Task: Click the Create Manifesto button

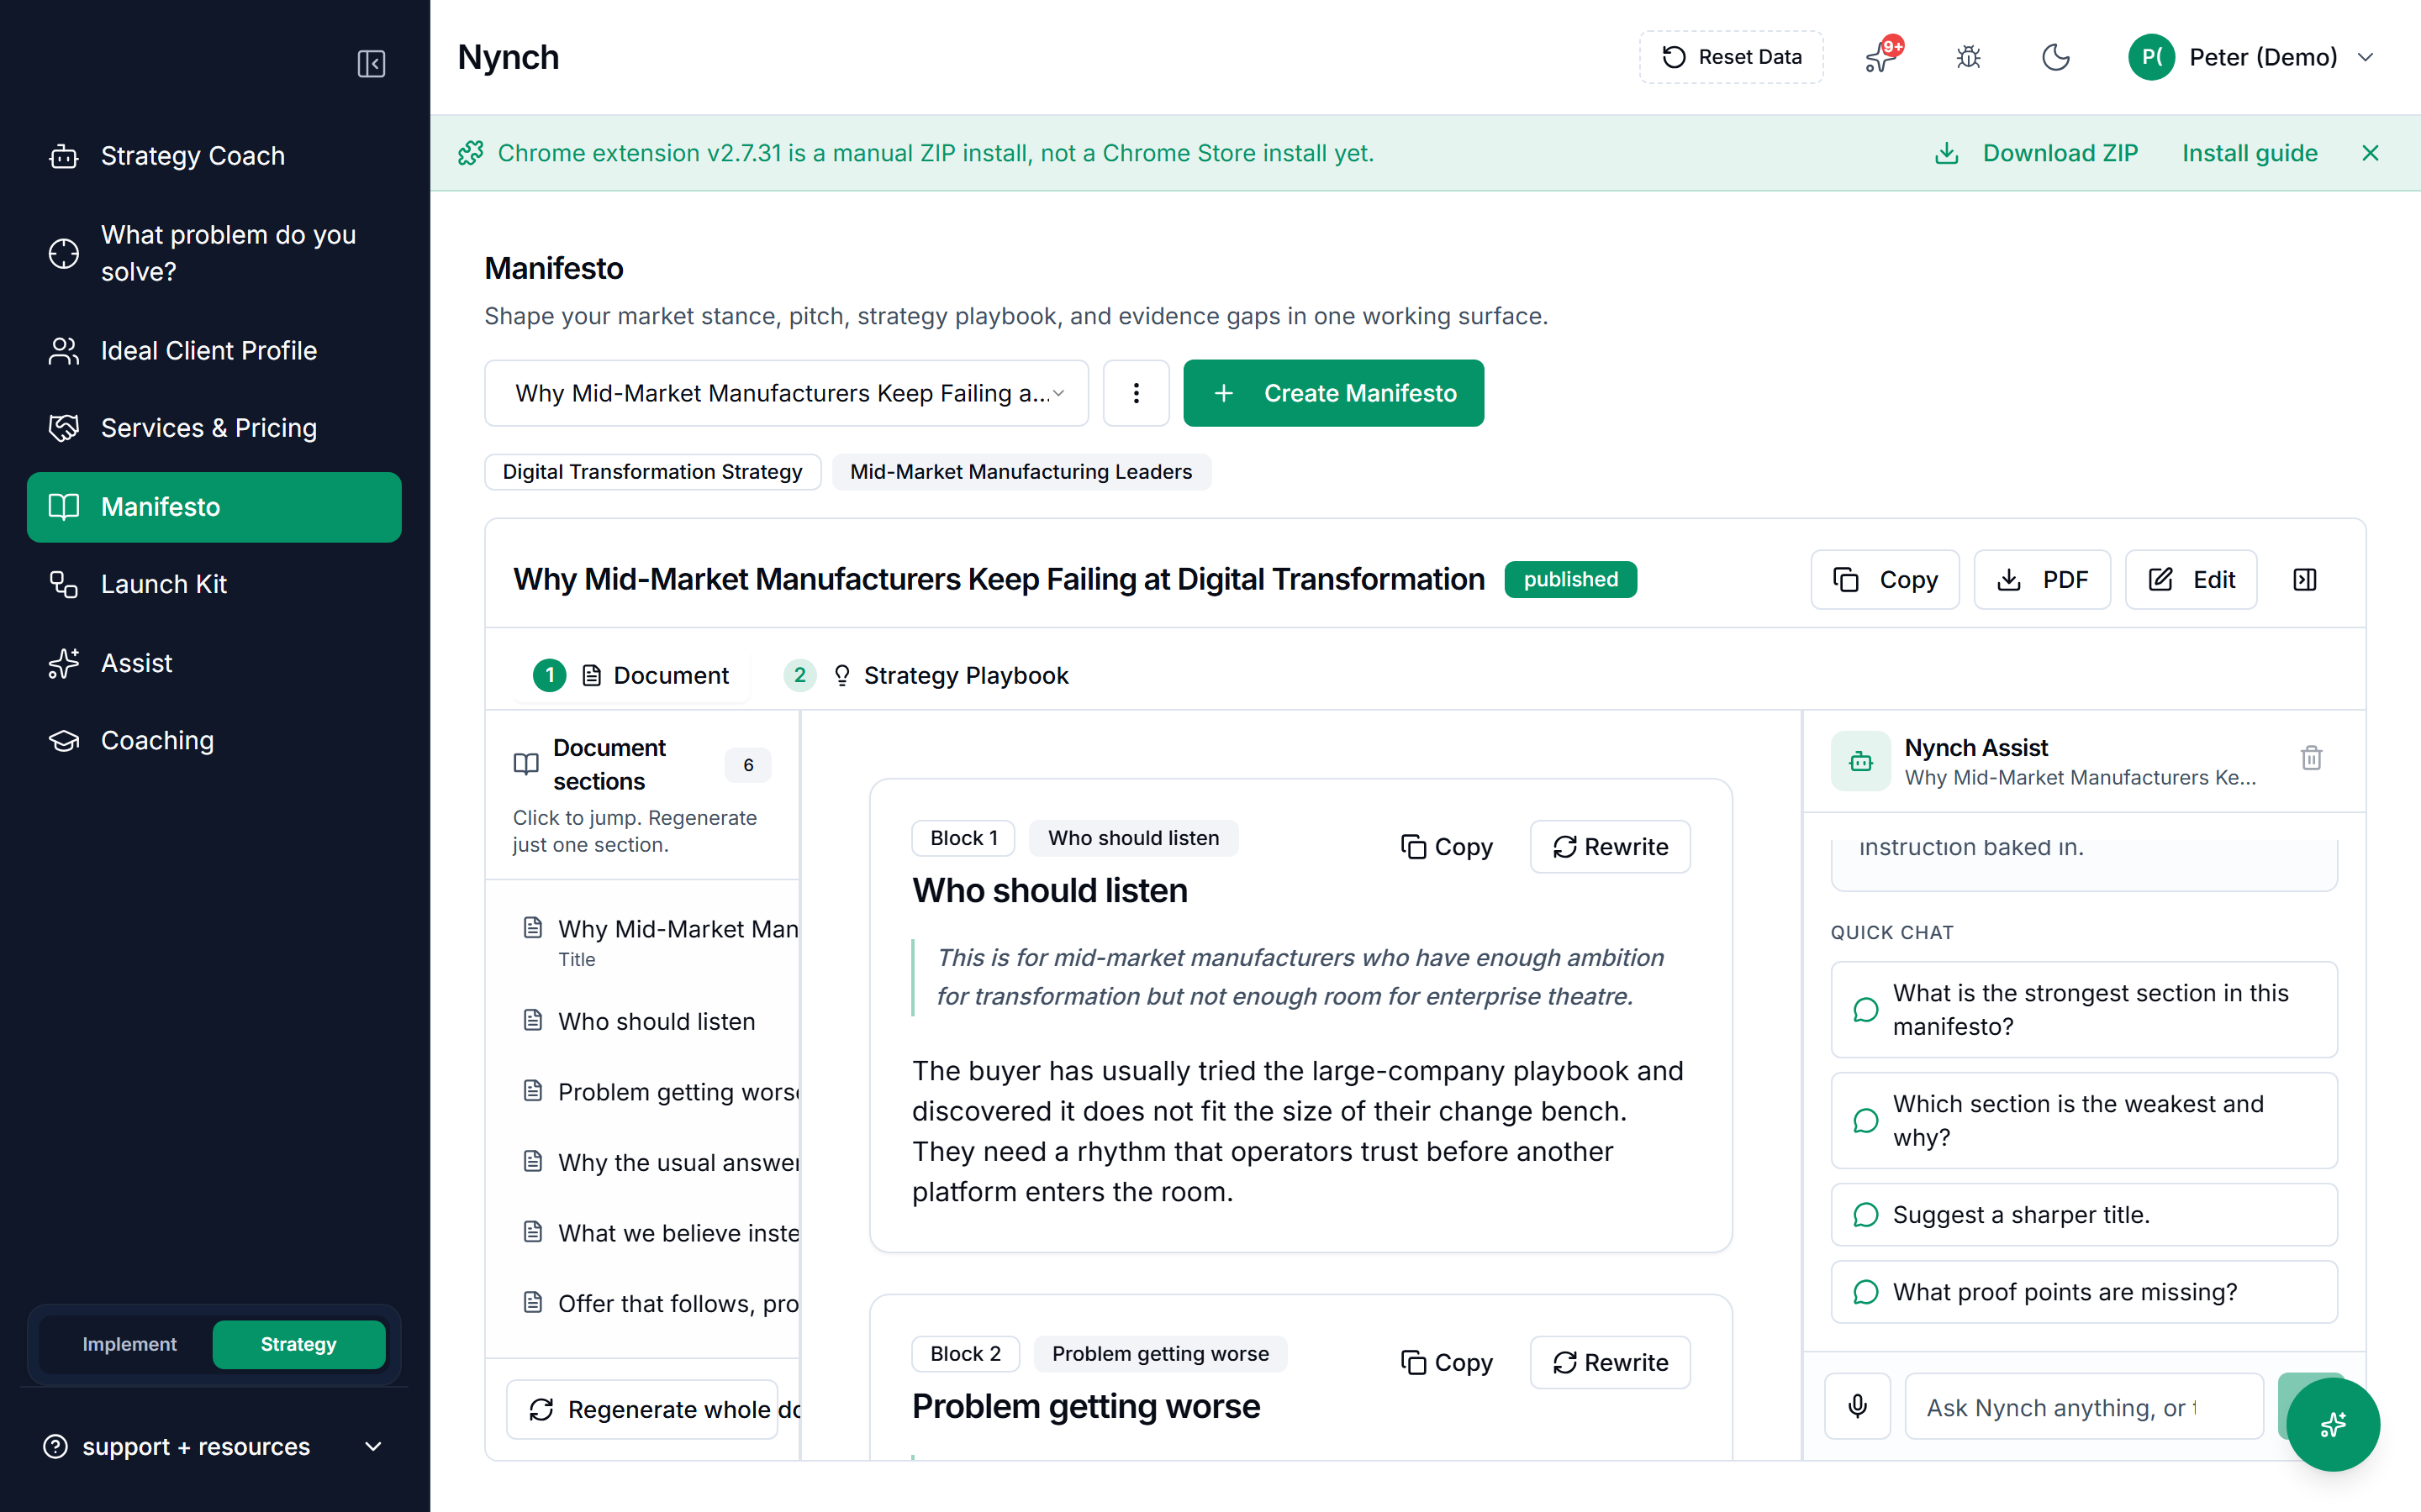Action: 1333,393
